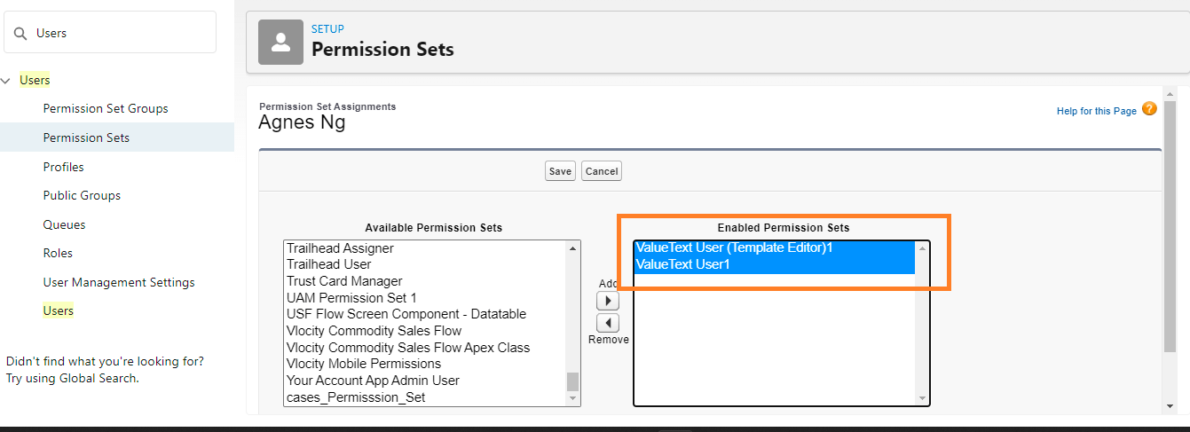Image resolution: width=1190 pixels, height=432 pixels.
Task: Open Roles in the sidebar
Action: [x=58, y=253]
